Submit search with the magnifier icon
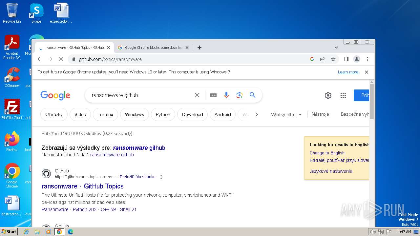The image size is (420, 236). coord(252,95)
